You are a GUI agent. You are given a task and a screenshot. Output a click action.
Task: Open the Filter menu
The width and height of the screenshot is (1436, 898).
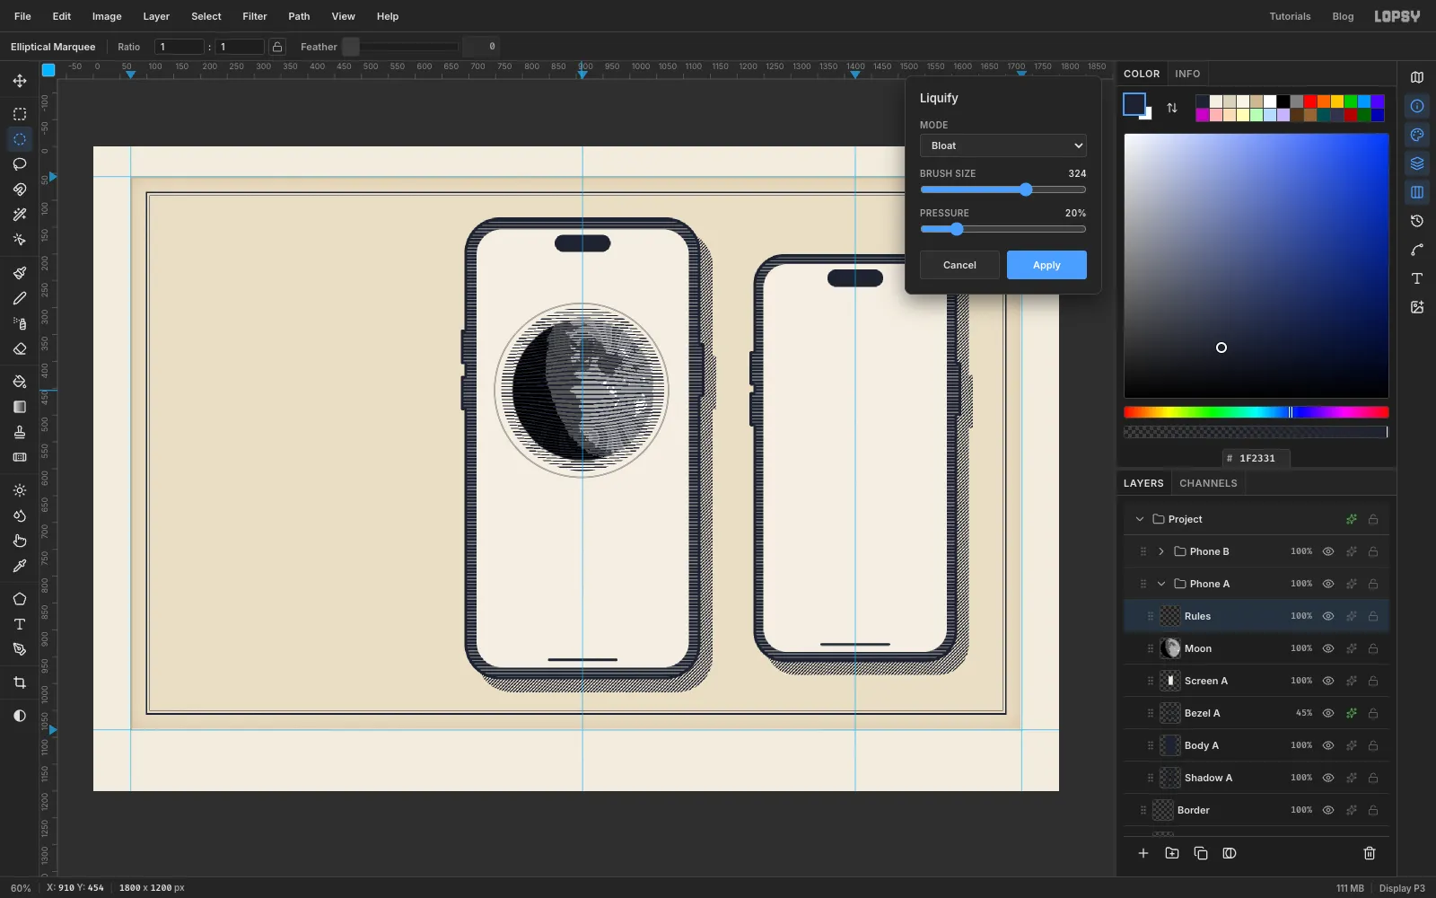click(x=255, y=16)
